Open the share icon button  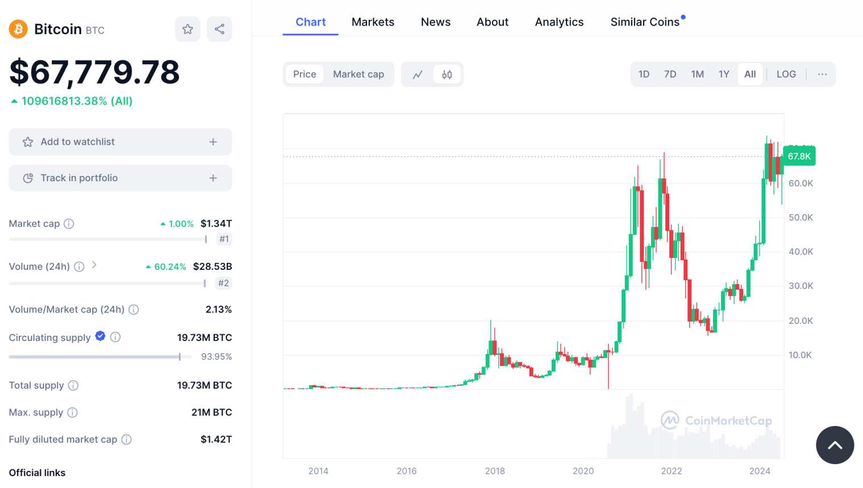pyautogui.click(x=219, y=29)
